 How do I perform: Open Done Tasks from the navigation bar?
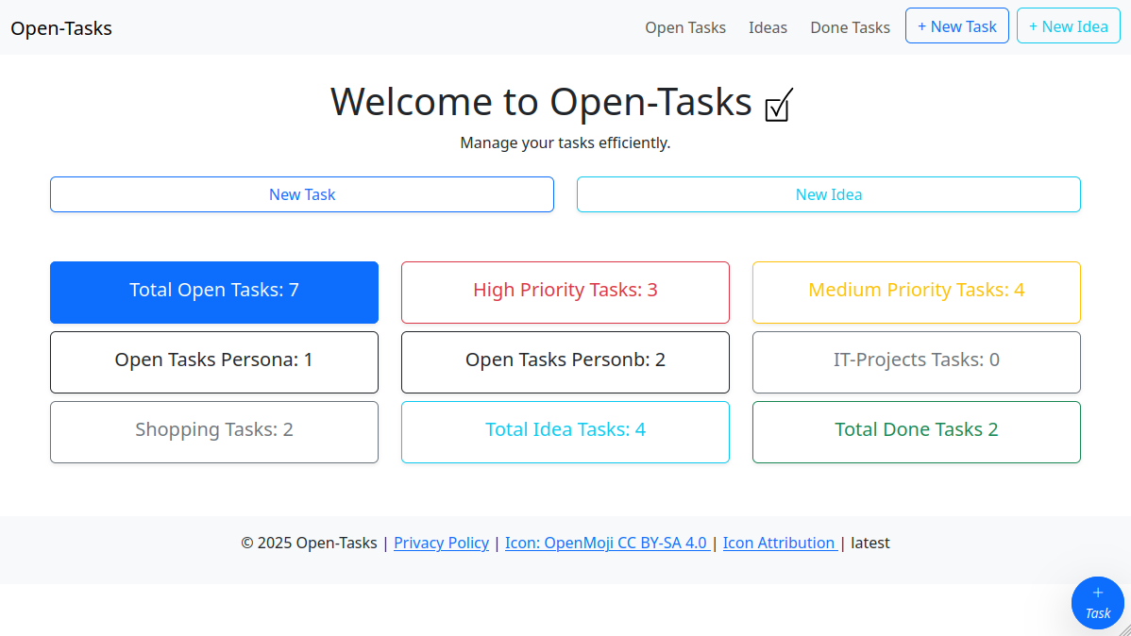tap(850, 27)
